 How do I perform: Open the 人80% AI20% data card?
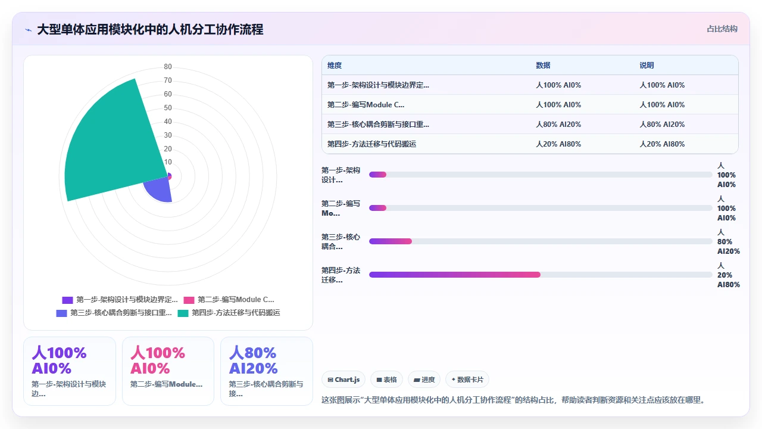[267, 371]
